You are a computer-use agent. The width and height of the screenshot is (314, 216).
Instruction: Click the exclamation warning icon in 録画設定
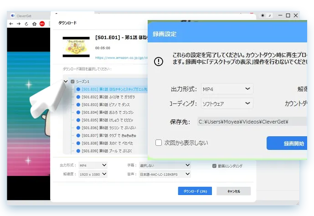[159, 62]
